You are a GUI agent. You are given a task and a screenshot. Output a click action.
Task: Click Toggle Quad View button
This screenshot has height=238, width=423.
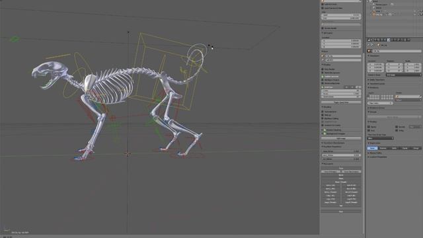point(341,102)
